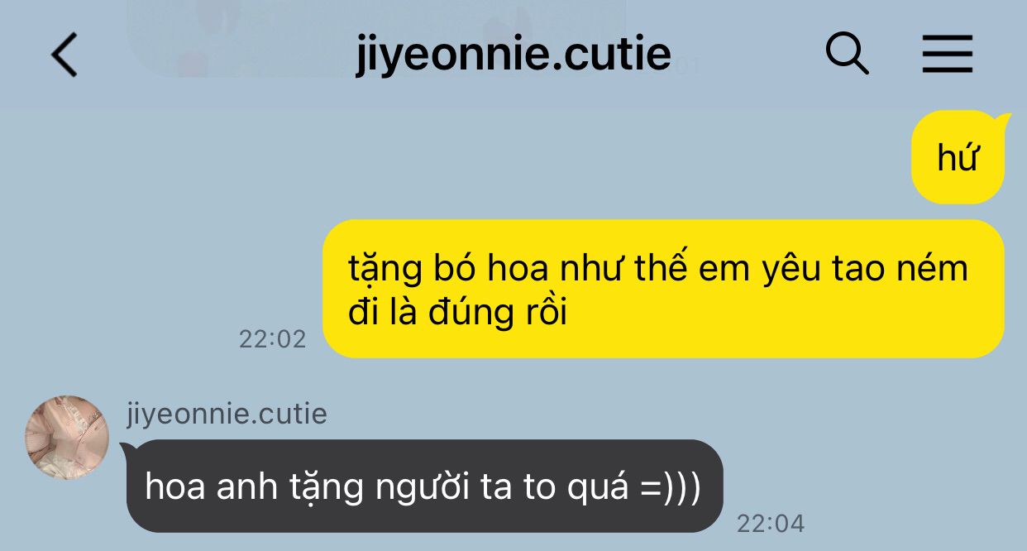The width and height of the screenshot is (1027, 551).
Task: Click the 22:04 timestamp
Action: [770, 524]
